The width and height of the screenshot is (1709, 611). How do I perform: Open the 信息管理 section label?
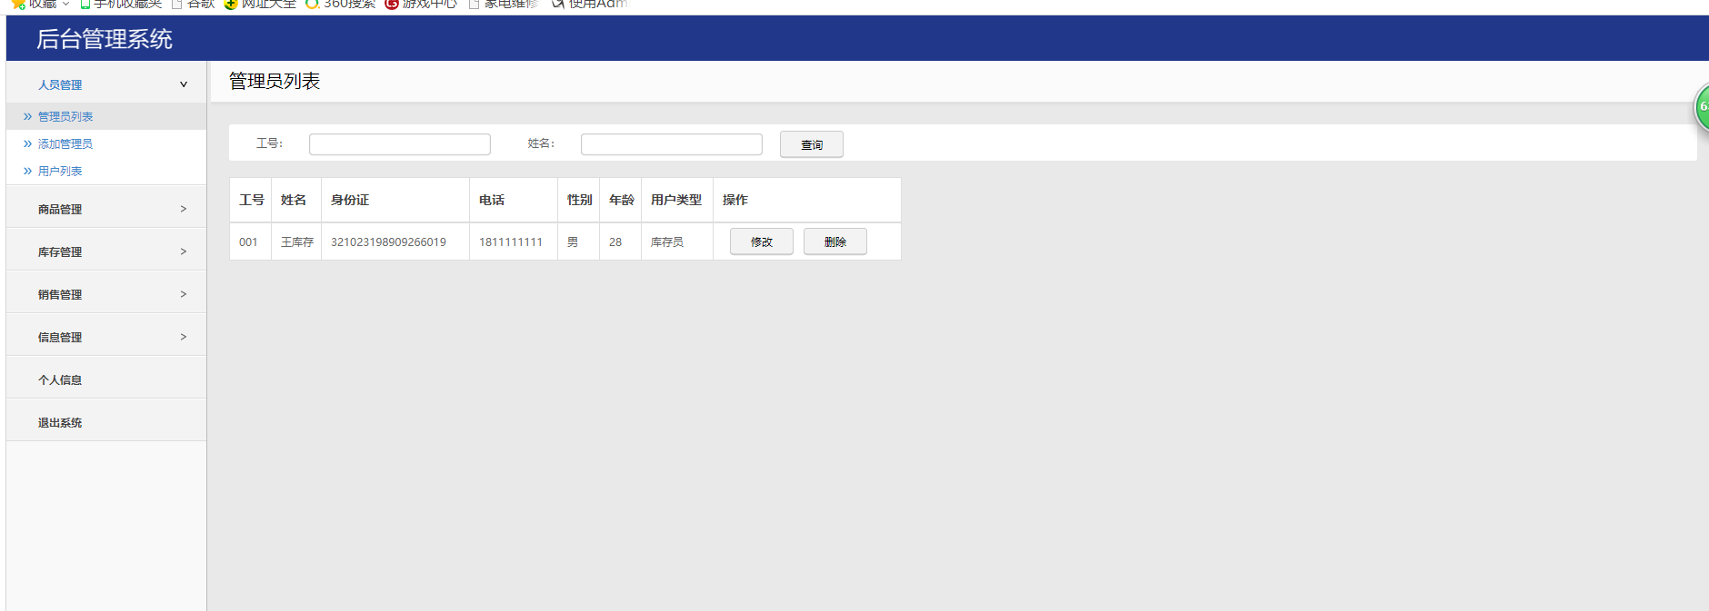(x=60, y=337)
